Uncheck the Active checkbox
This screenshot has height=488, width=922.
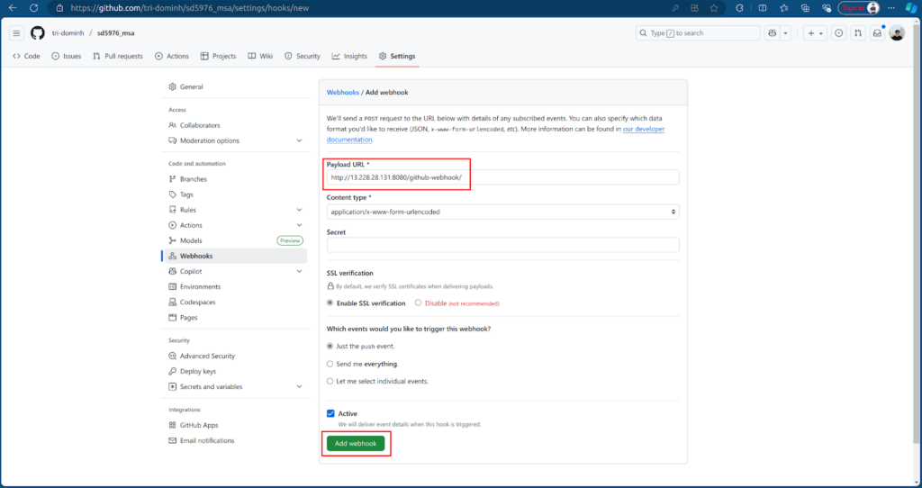[x=330, y=413]
